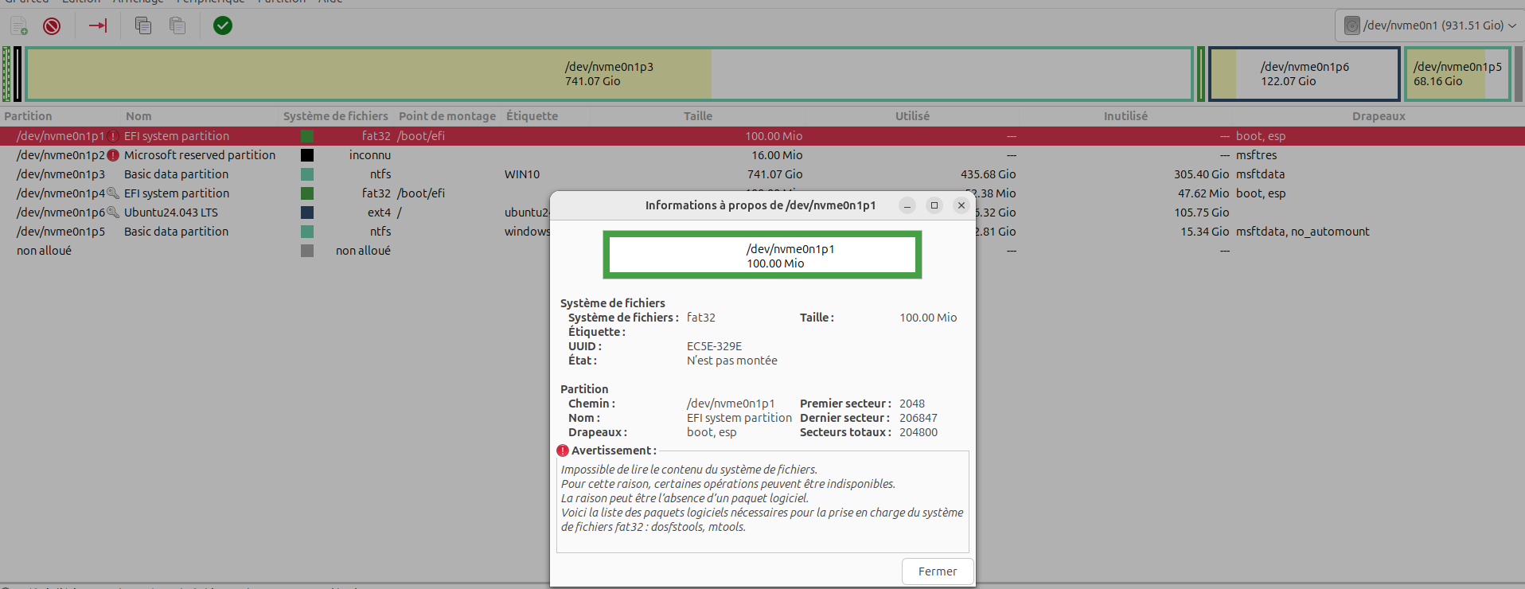Viewport: 1525px width, 589px height.
Task: Click Secteurs totaux value 204800
Action: click(x=919, y=432)
